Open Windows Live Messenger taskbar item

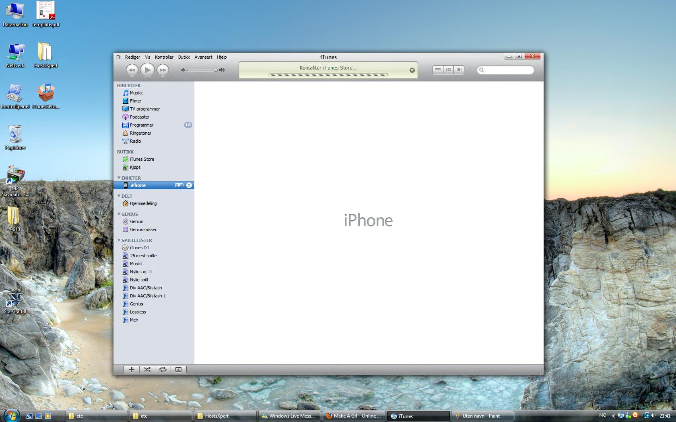289,416
